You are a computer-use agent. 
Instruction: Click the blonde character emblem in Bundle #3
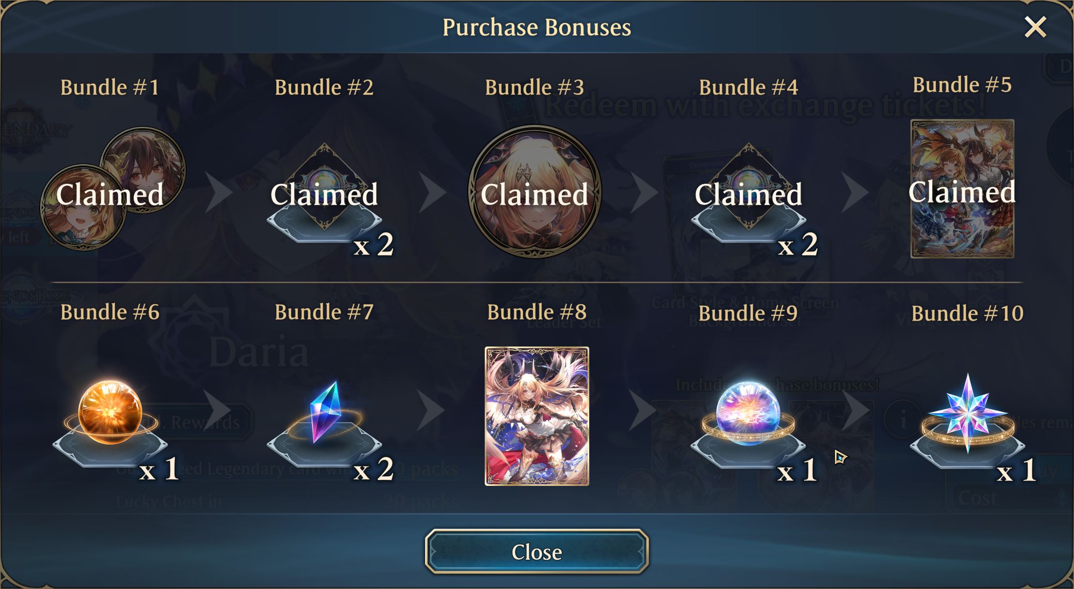535,192
